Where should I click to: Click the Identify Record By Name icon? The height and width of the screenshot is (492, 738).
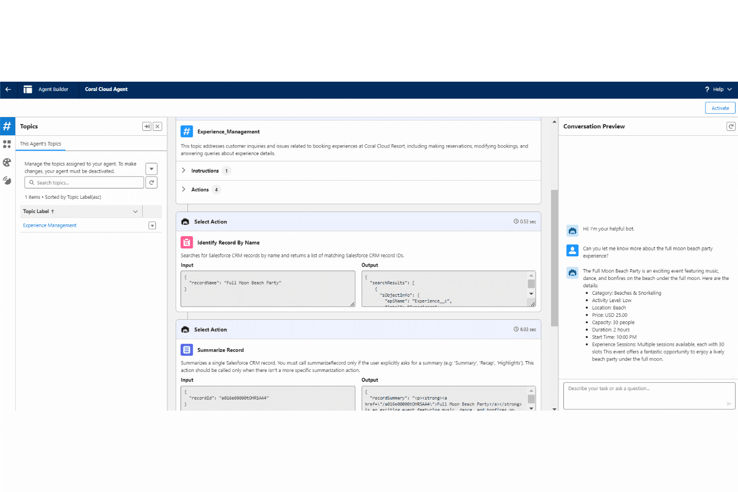coord(186,243)
